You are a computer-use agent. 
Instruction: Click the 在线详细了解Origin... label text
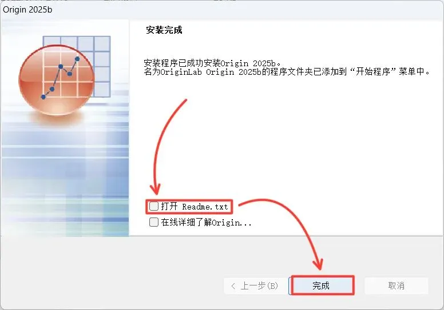pyautogui.click(x=206, y=223)
